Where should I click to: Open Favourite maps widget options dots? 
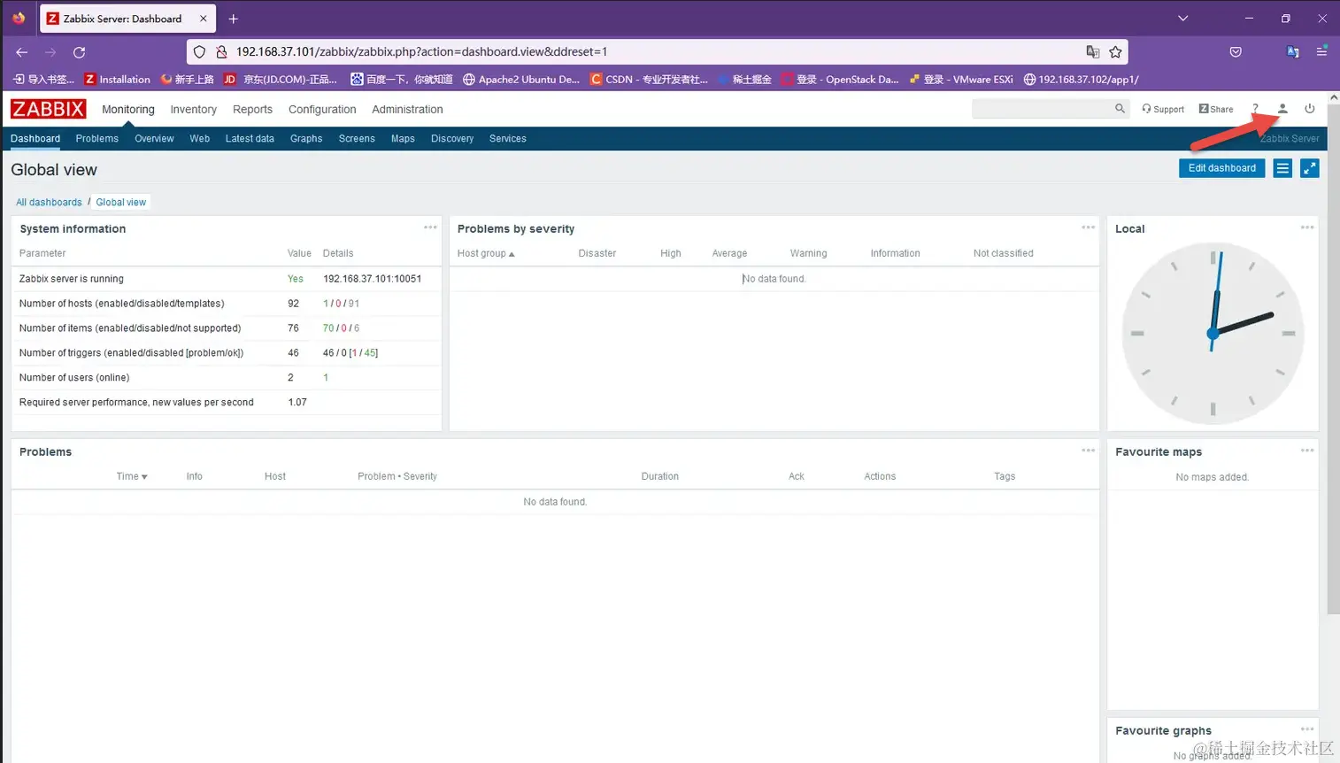(x=1307, y=451)
